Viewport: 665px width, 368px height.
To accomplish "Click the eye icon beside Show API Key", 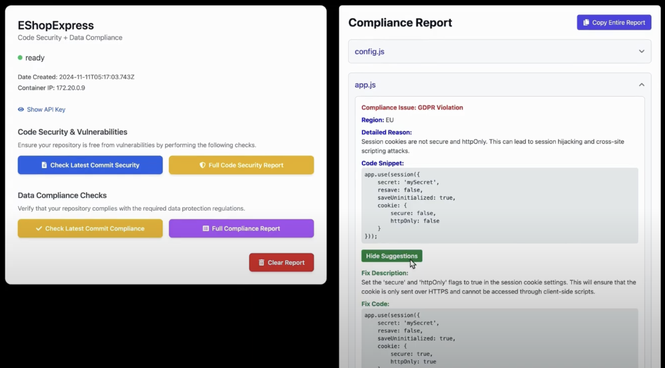I will (21, 109).
